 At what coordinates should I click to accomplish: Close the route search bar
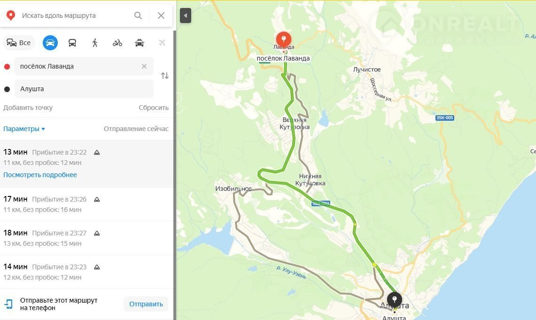point(161,16)
